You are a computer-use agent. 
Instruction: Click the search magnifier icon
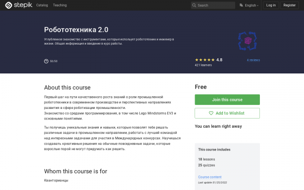click(194, 5)
